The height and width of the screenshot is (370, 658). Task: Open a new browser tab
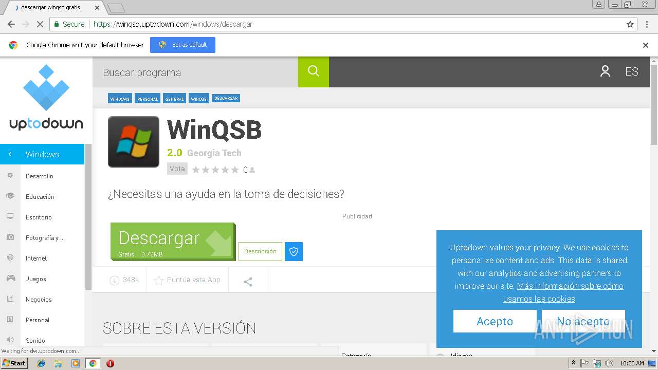pyautogui.click(x=116, y=8)
